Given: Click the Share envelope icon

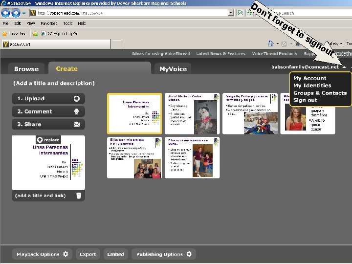Looking at the screenshot, I should coord(77,124).
